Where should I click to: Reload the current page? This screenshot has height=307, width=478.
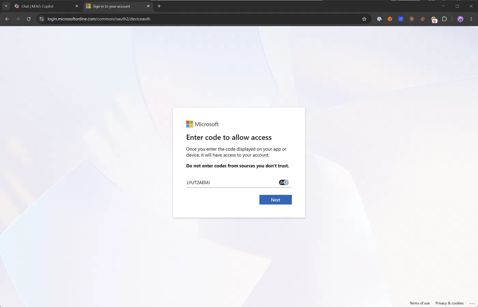coord(29,19)
